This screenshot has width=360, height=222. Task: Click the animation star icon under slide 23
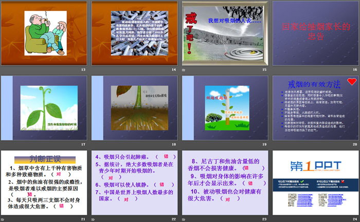[184, 219]
